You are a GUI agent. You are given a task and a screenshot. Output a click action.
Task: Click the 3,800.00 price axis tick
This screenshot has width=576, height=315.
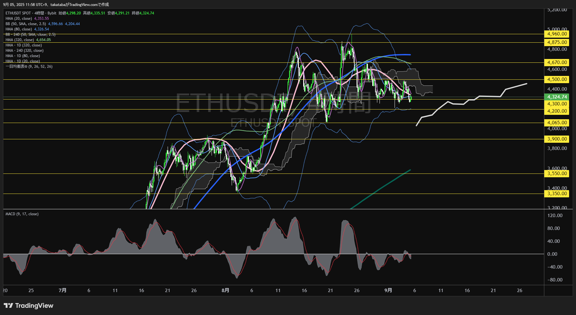[x=557, y=148]
